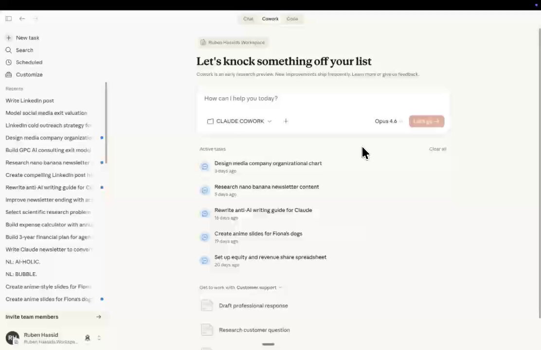Go forward with the right arrow
Image resolution: width=541 pixels, height=350 pixels.
click(35, 18)
